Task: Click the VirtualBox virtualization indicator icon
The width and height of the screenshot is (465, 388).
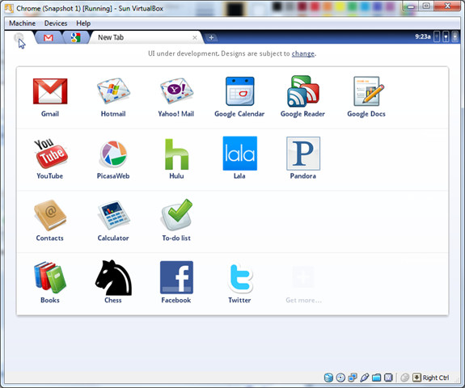Action: coord(388,377)
